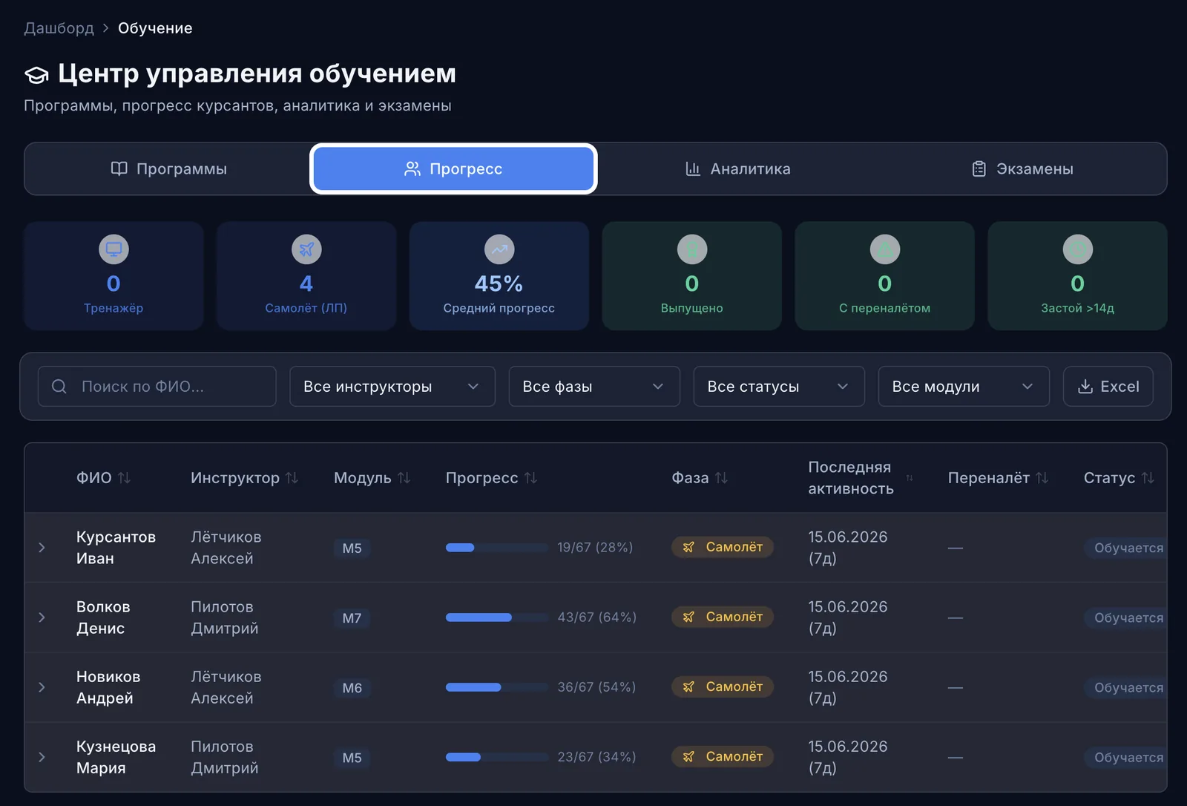Click the book icon on Программы tab
This screenshot has width=1187, height=806.
tap(119, 168)
